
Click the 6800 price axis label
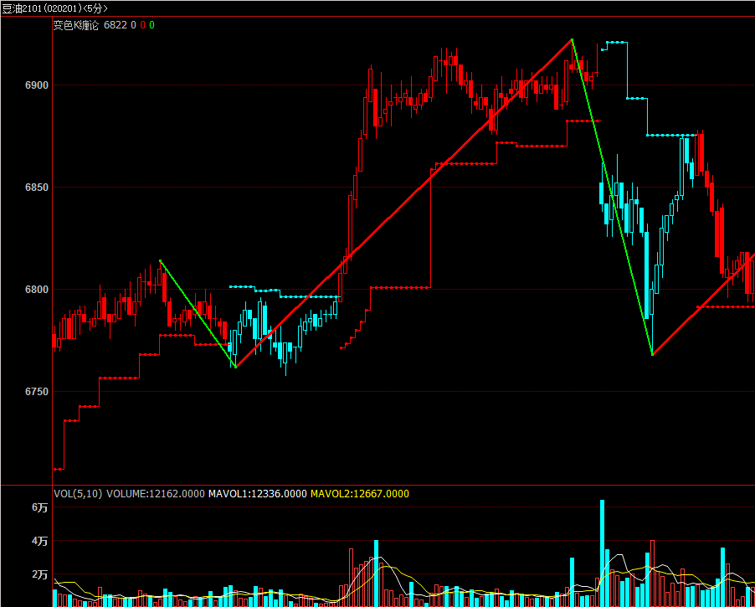pos(37,290)
